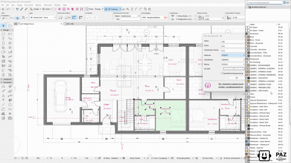Click the Aluminium material color swatch
Viewport: 291px width, 163px height.
point(249,34)
